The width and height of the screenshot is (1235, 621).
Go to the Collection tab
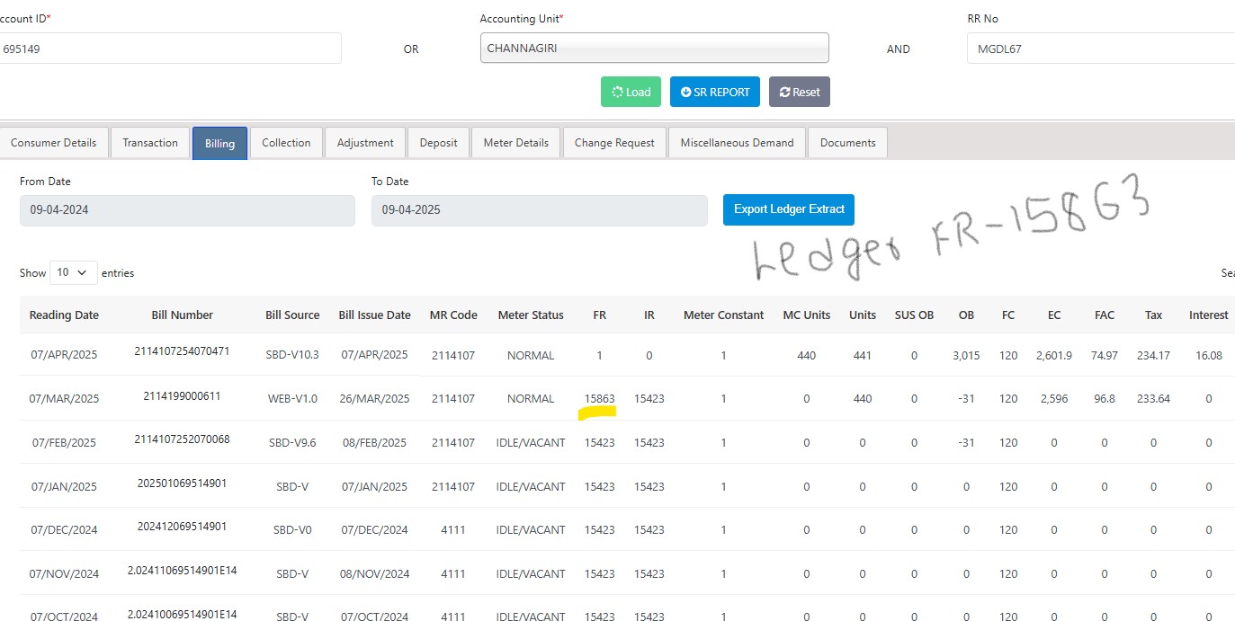point(286,143)
